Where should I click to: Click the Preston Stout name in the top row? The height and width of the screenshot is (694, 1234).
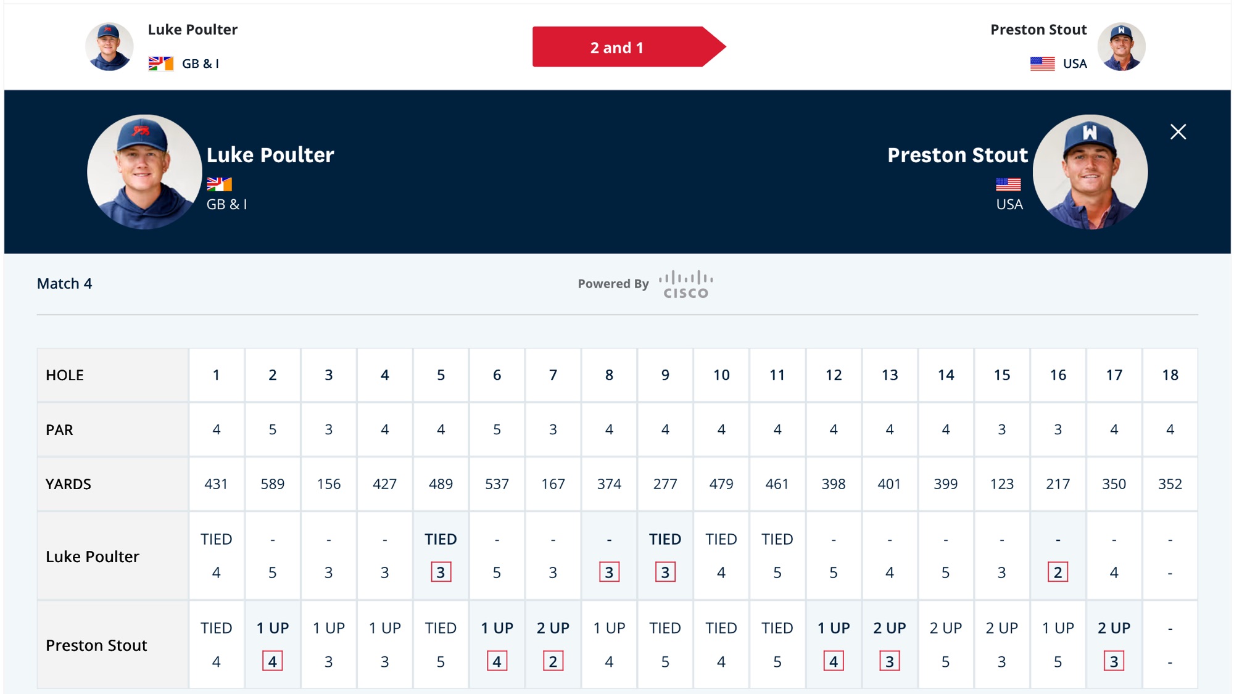1038,30
